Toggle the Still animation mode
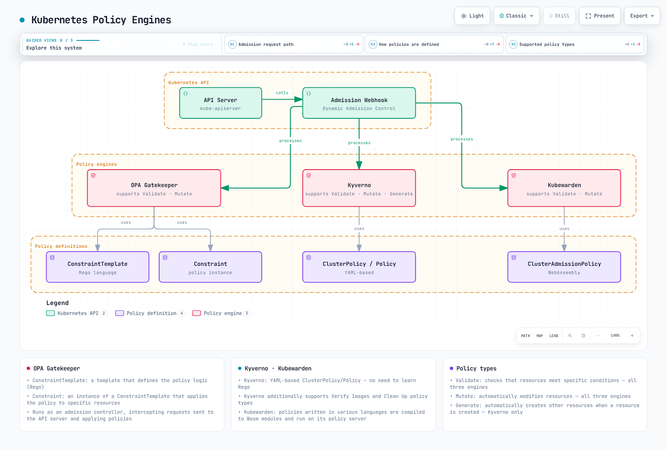The height and width of the screenshot is (450, 667). (x=559, y=16)
